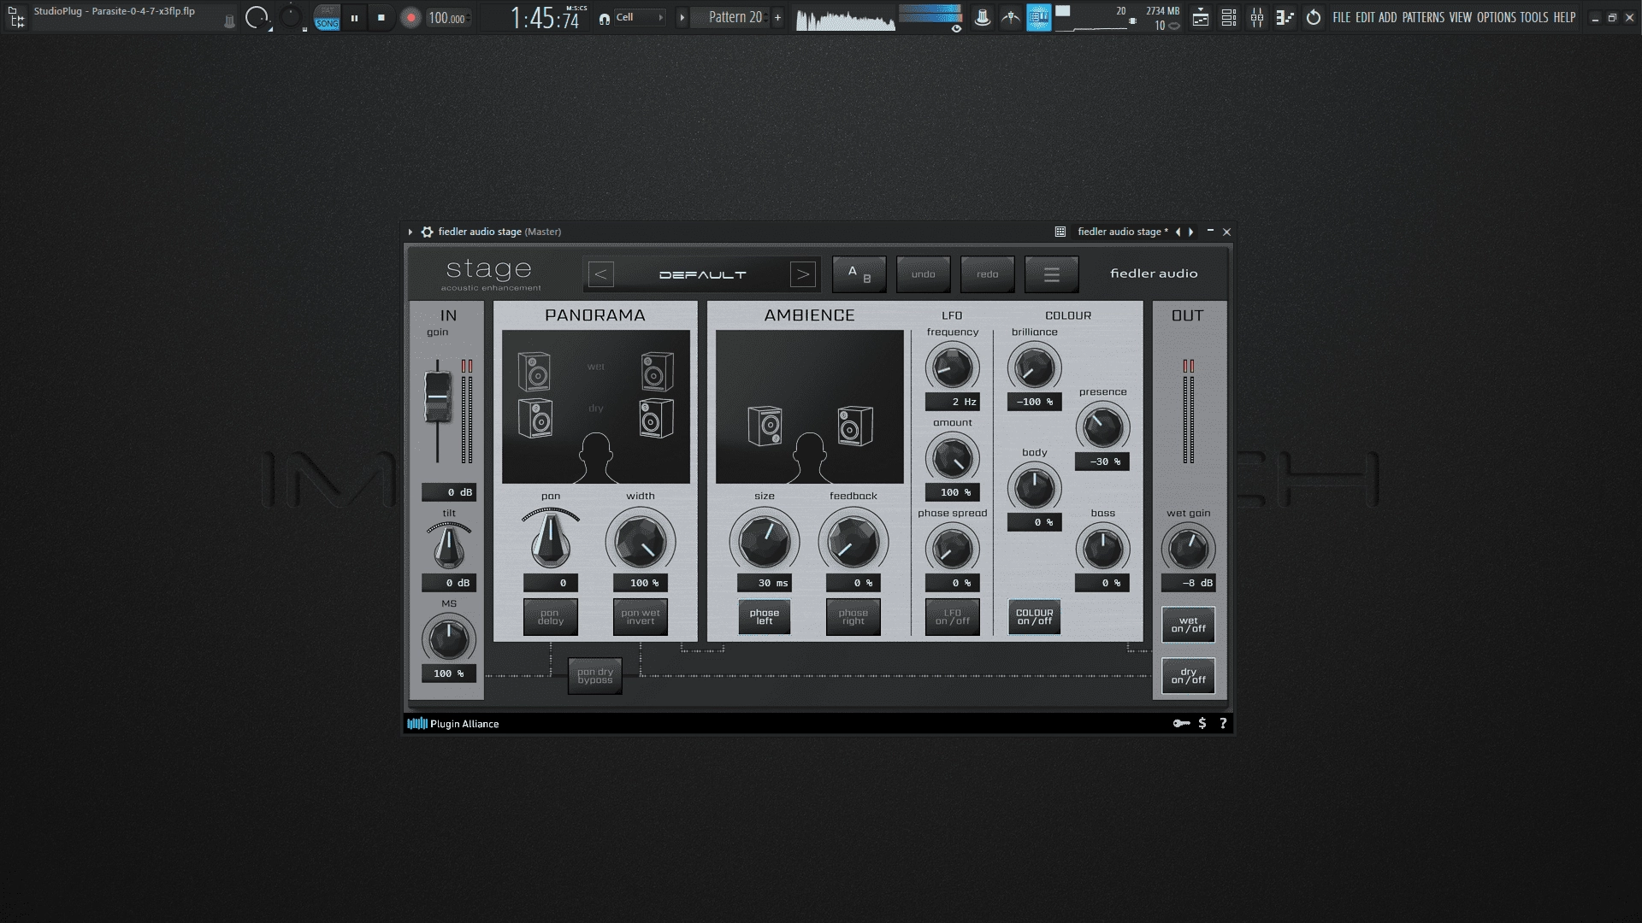Toggle phase left button
This screenshot has height=923, width=1642.
765,617
